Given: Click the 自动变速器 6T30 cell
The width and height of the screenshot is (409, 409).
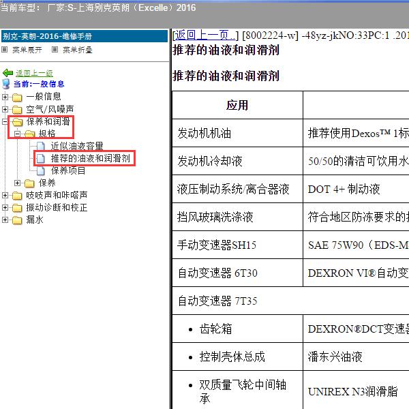Looking at the screenshot, I should pyautogui.click(x=237, y=273).
